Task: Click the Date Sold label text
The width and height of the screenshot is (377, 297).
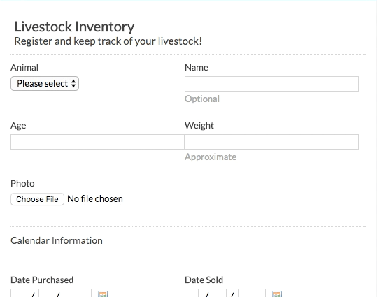Action: coord(204,280)
